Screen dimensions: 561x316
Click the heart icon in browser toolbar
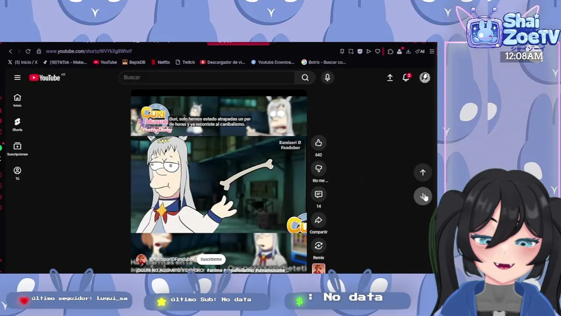(x=378, y=51)
